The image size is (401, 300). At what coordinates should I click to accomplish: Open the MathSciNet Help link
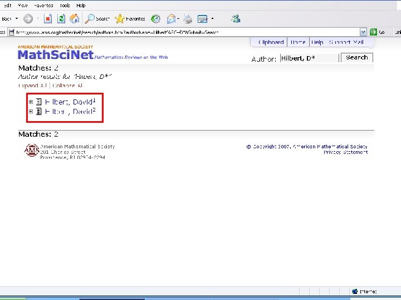[x=317, y=42]
